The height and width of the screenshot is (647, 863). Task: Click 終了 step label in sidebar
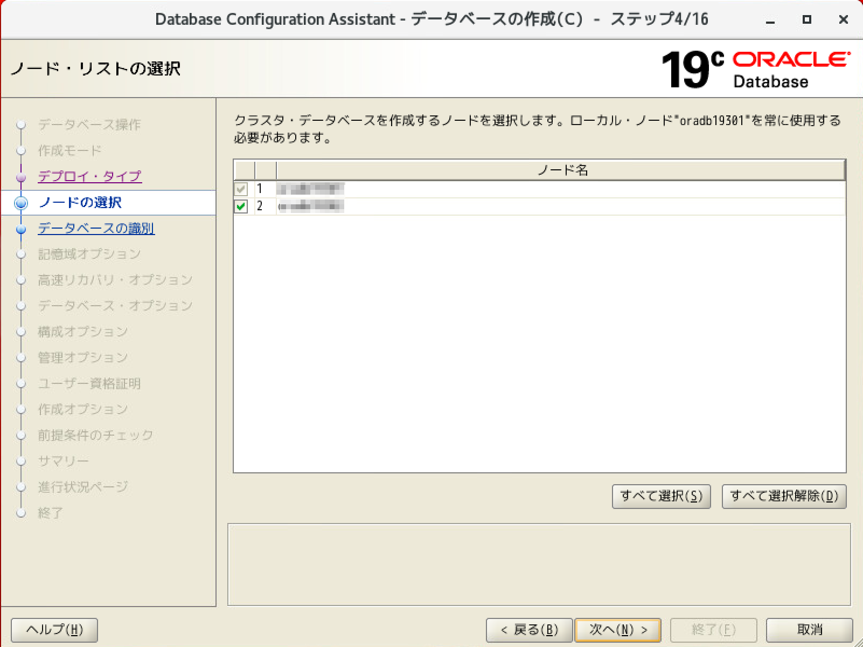tap(51, 513)
